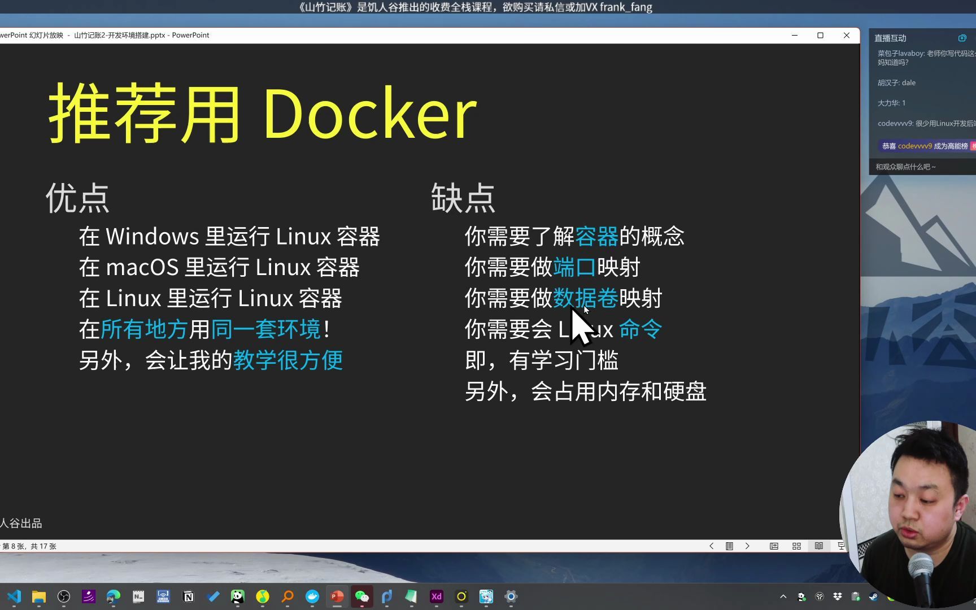This screenshot has height=610, width=976.
Task: Open the orange magnifier search app
Action: click(287, 596)
